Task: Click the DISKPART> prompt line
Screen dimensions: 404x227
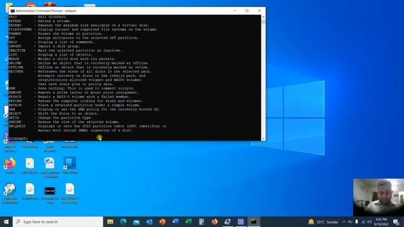Action: coord(18,139)
